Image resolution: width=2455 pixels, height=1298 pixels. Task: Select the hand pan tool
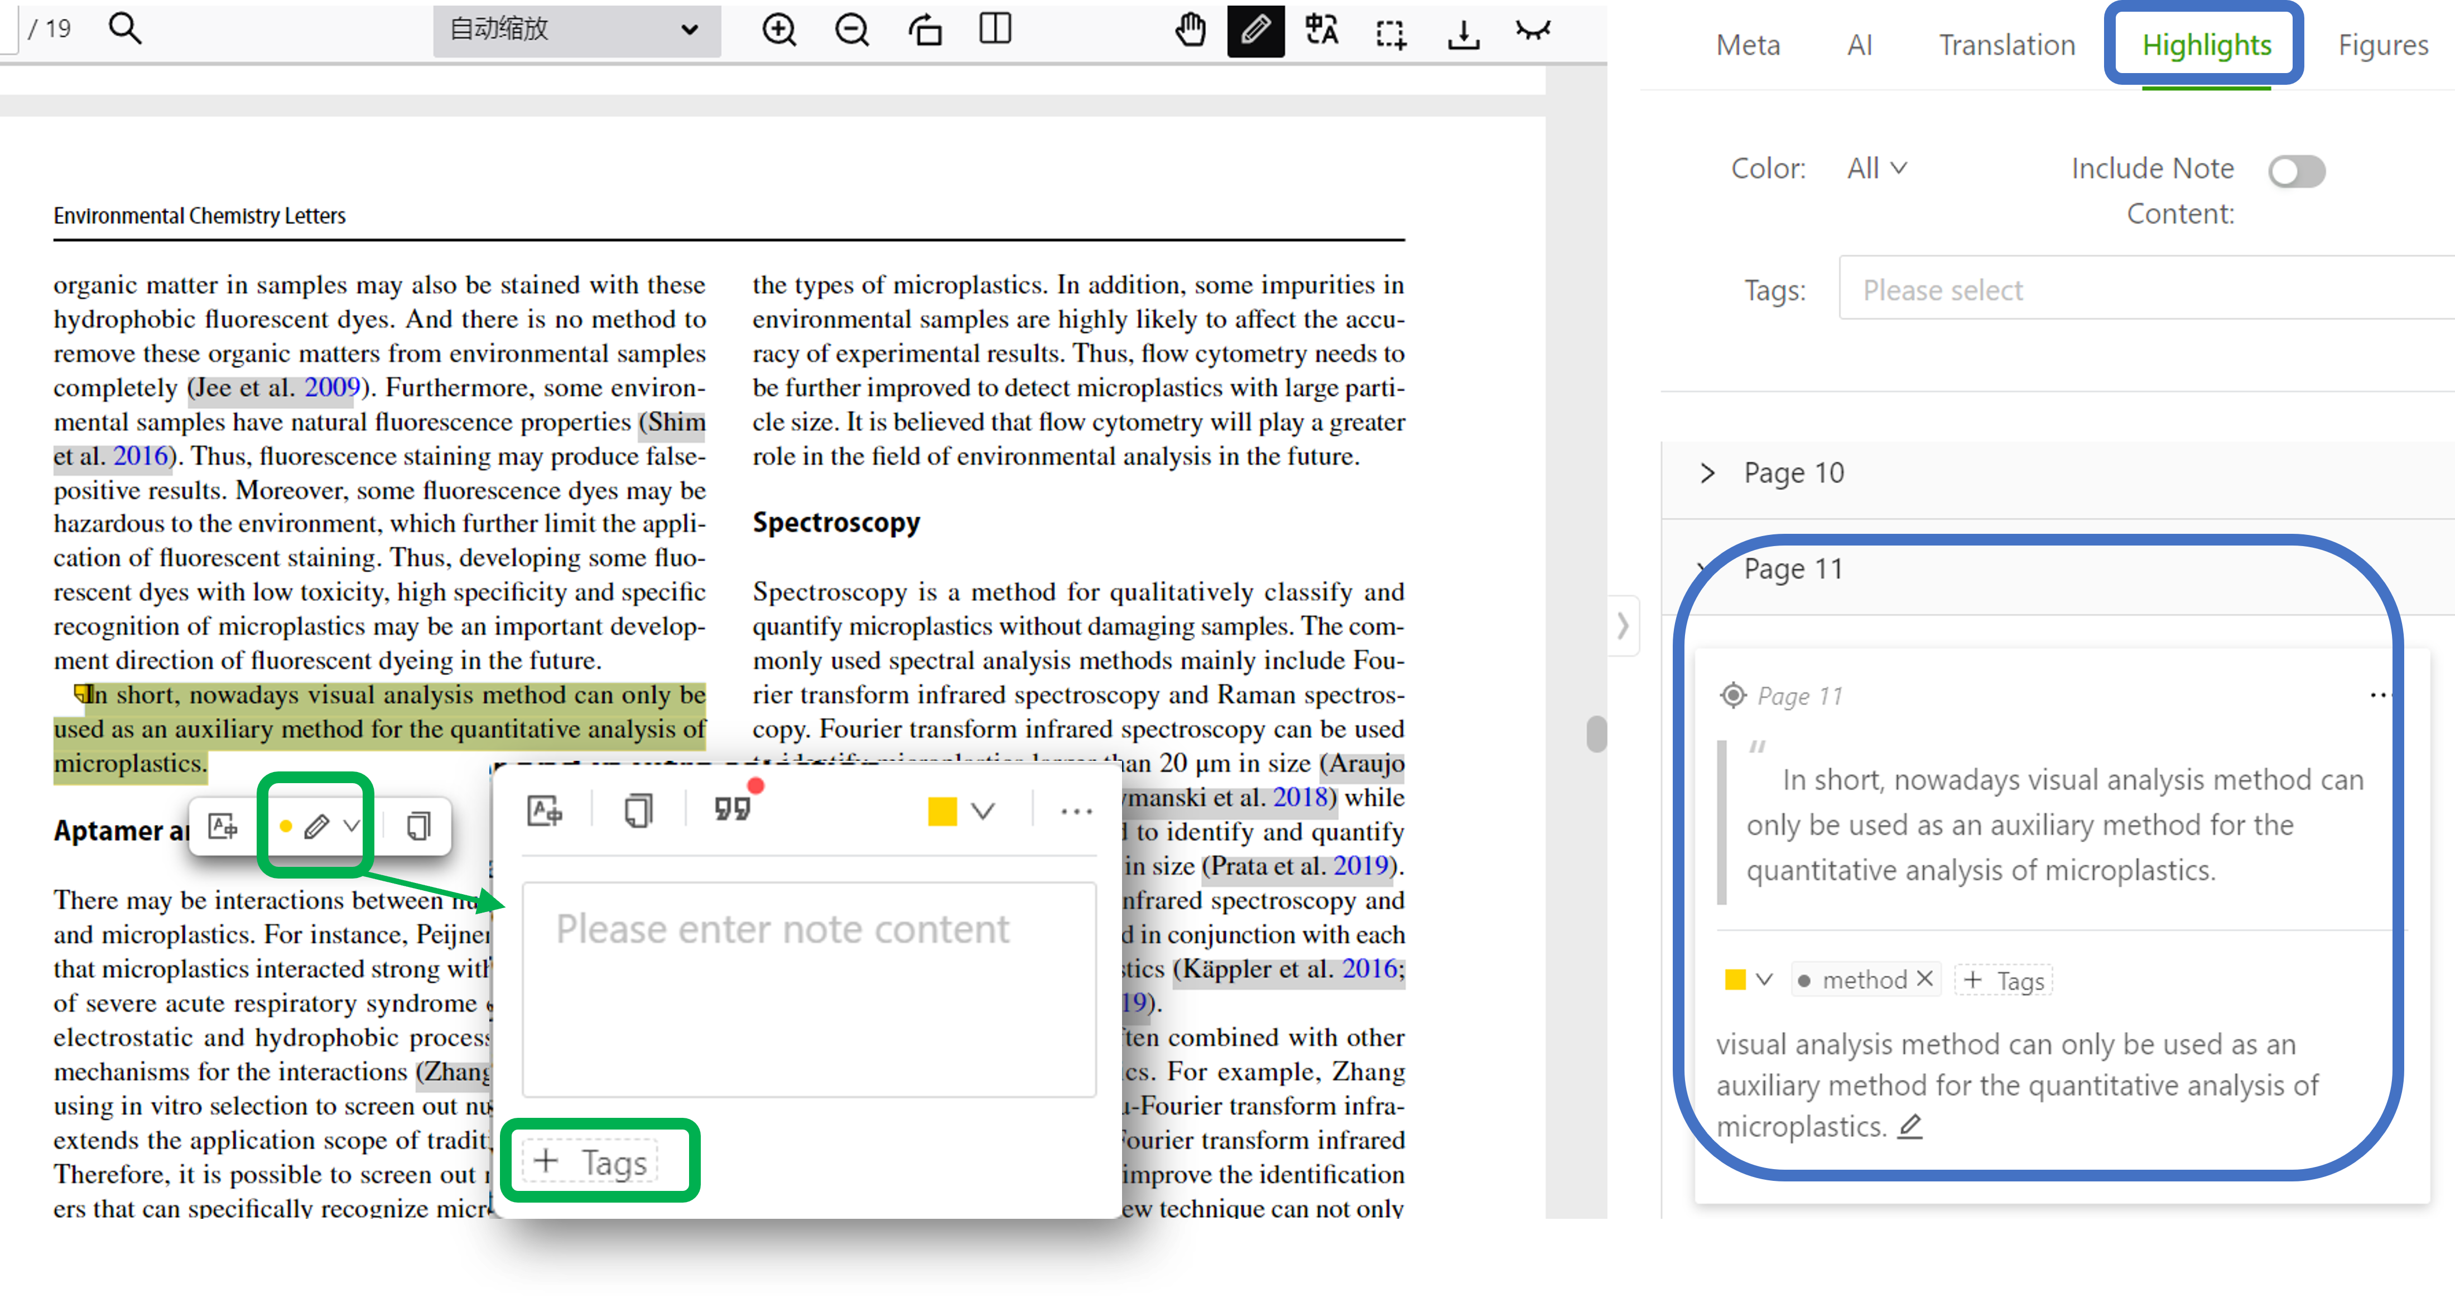point(1190,31)
